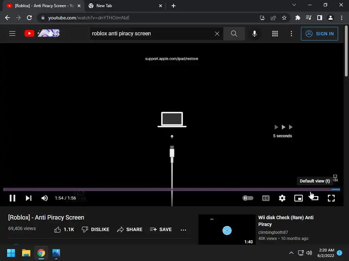Screen dimensions: 349x261
Task: Open the Windows Start menu
Action: click(11, 253)
